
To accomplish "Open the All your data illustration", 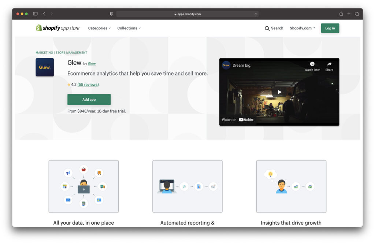I will click(84, 187).
